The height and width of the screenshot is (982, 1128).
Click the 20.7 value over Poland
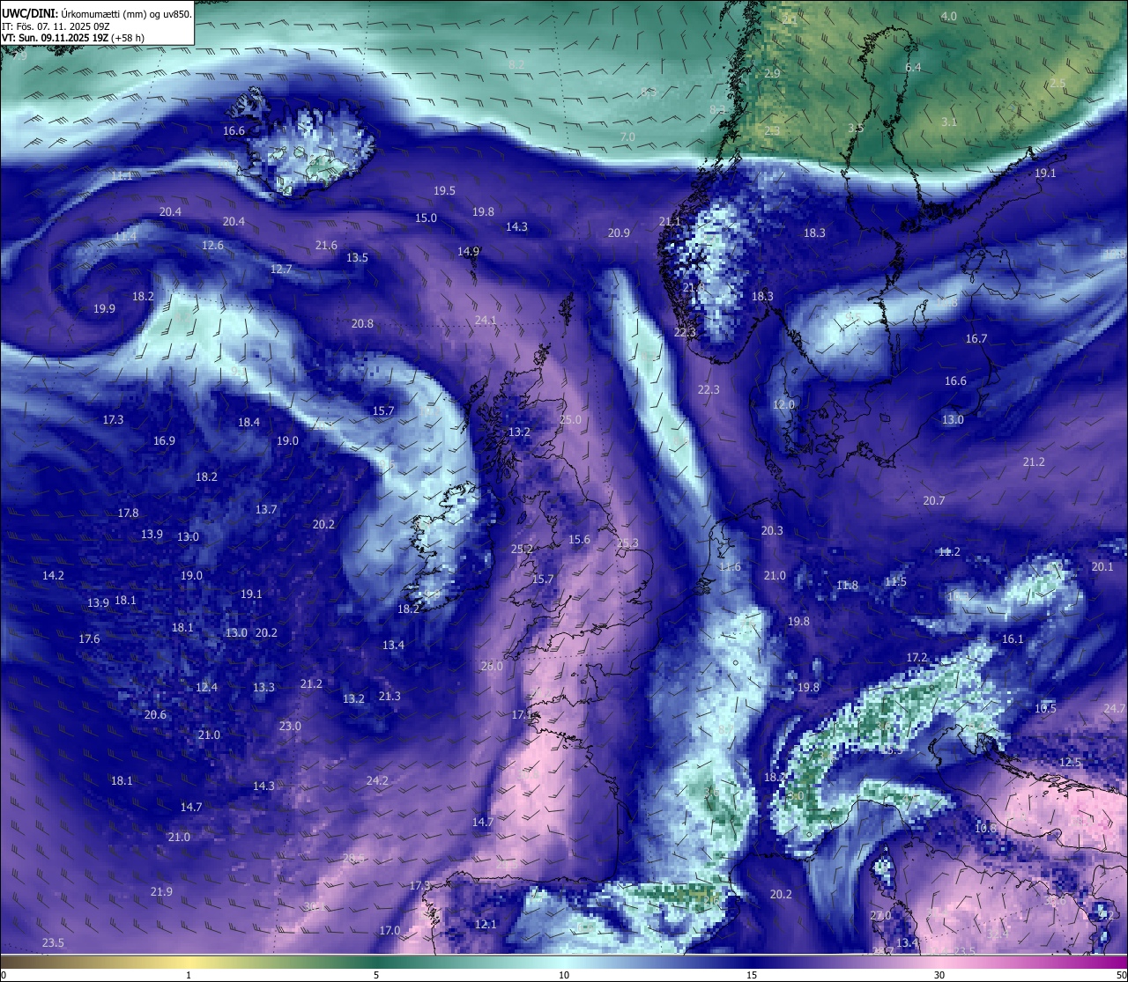tap(934, 500)
